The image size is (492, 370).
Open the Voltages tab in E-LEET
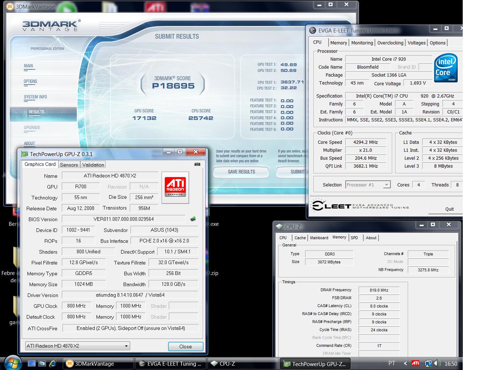coord(416,43)
